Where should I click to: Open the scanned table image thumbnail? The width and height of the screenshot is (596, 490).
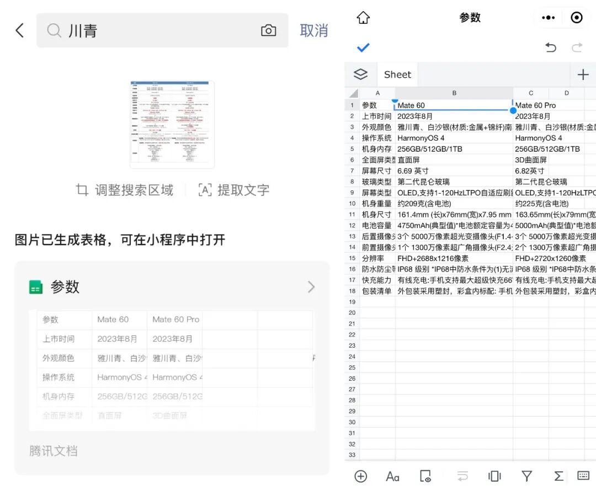point(172,124)
